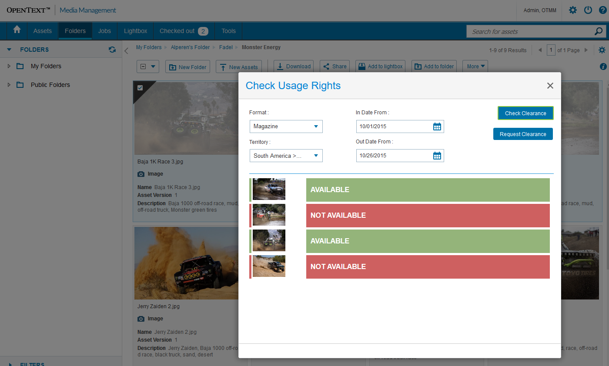
Task: Open the settings gear in header
Action: pyautogui.click(x=573, y=10)
